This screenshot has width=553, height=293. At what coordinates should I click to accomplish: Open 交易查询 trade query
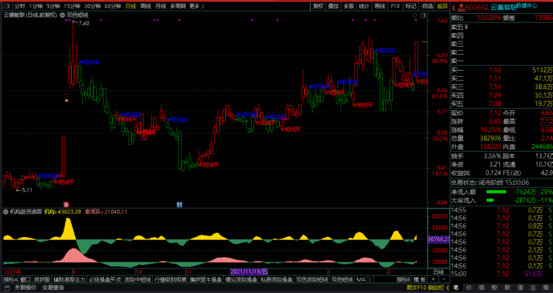click(x=53, y=288)
